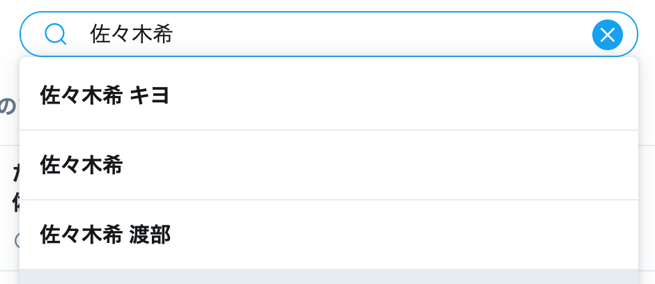Viewport: 655px width, 284px height.
Task: Click the third autocomplete entry
Action: 327,235
